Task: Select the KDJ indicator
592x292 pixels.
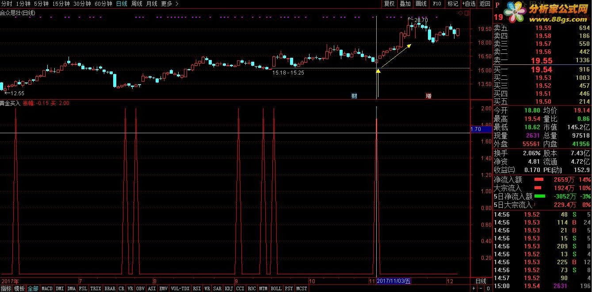Action: click(229, 288)
